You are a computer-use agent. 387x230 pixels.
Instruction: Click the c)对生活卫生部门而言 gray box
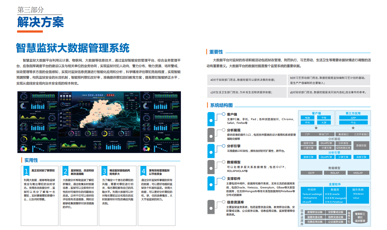pos(247,92)
